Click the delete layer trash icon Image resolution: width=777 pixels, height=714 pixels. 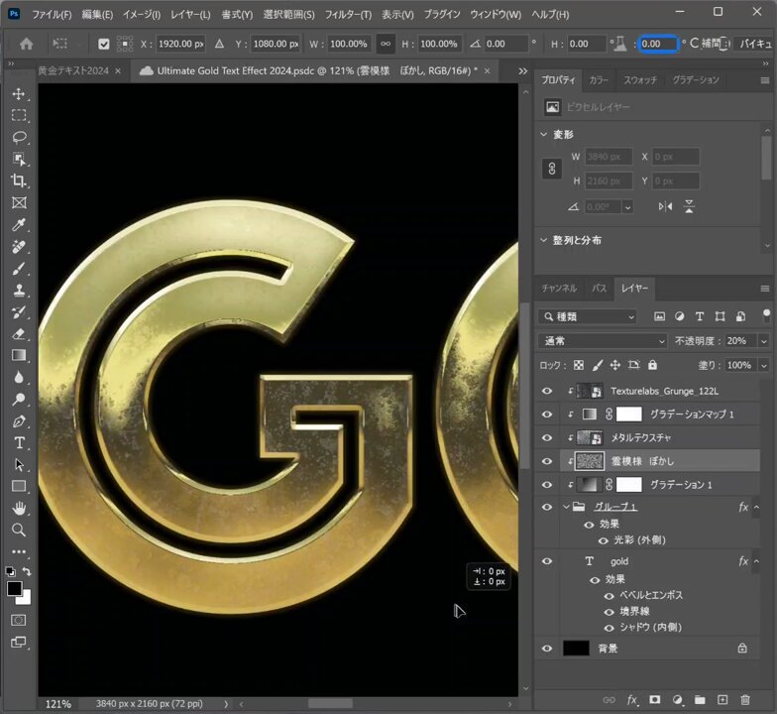click(745, 700)
